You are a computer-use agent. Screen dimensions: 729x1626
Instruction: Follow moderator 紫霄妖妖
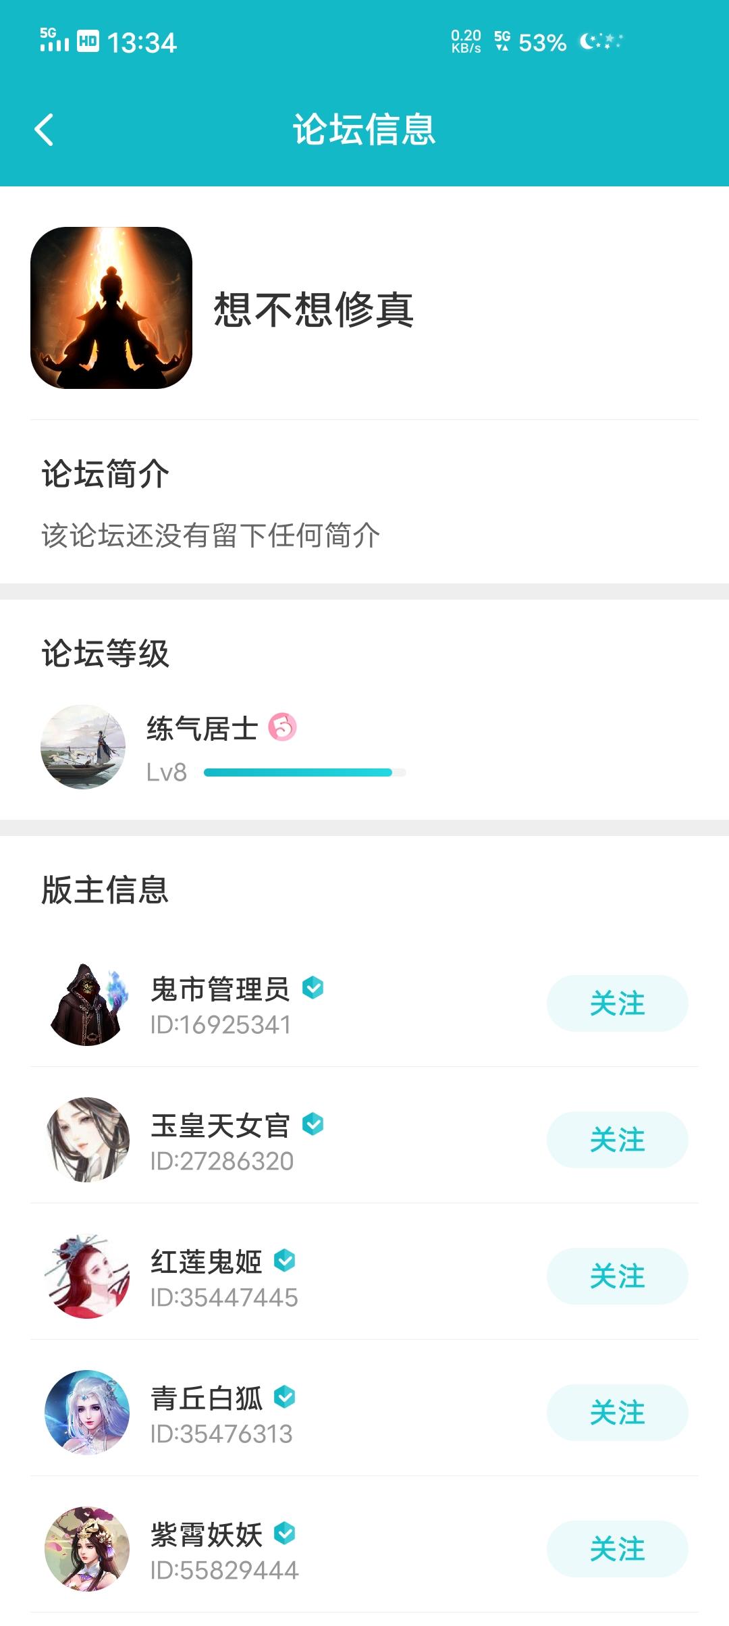[x=617, y=1549]
